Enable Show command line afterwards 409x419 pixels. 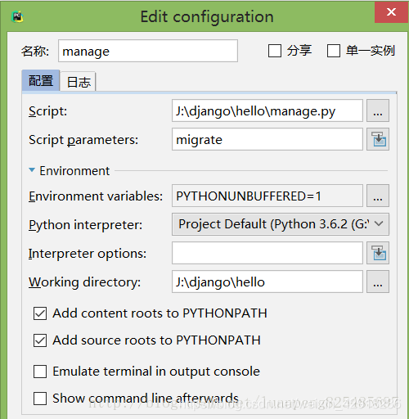coord(40,399)
